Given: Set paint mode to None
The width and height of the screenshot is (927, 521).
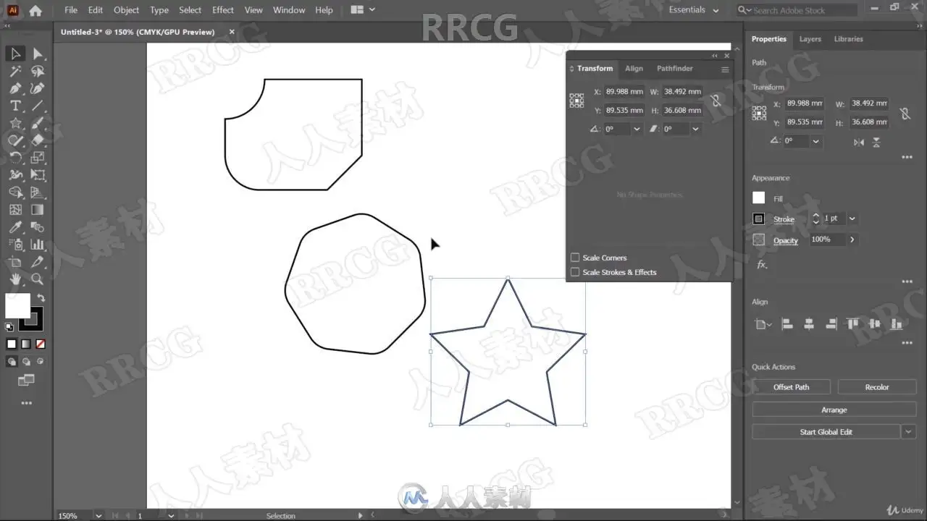Looking at the screenshot, I should (x=41, y=344).
